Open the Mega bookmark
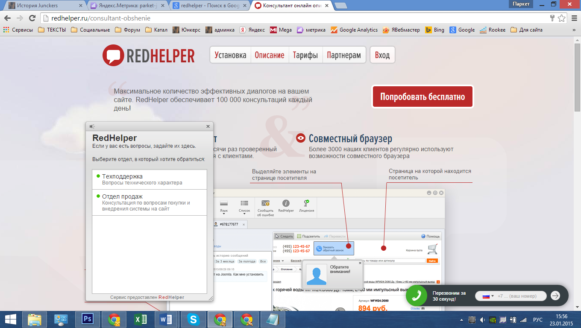 pyautogui.click(x=281, y=30)
